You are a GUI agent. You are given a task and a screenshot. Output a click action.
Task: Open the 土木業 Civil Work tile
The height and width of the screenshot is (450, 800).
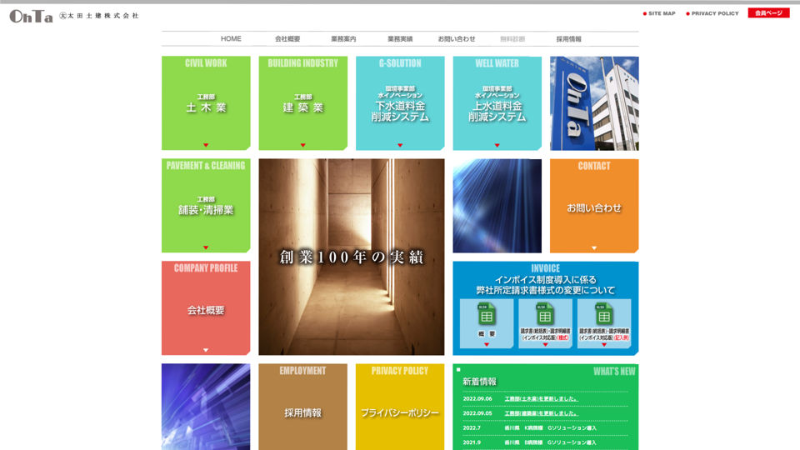tap(206, 103)
